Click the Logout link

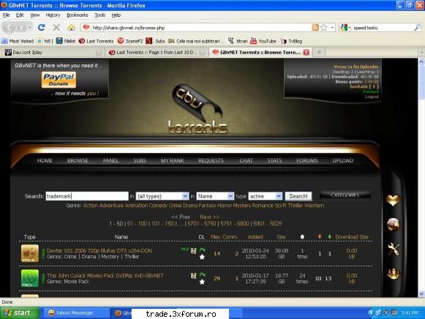coord(372,97)
